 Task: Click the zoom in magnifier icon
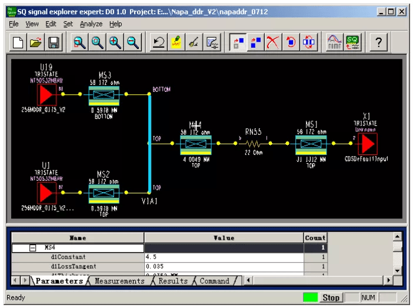(x=115, y=42)
